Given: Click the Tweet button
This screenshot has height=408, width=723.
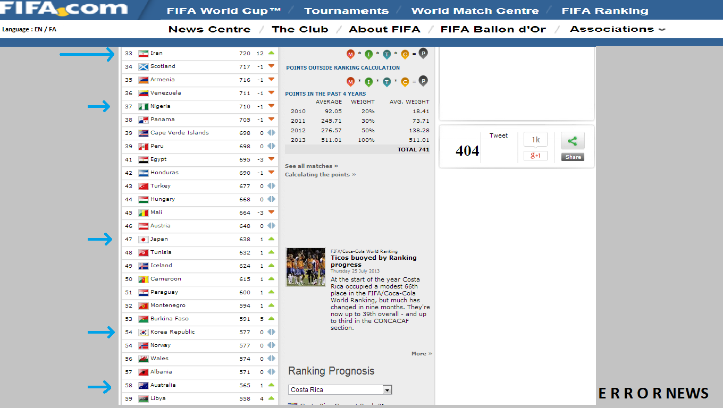Looking at the screenshot, I should pyautogui.click(x=499, y=135).
